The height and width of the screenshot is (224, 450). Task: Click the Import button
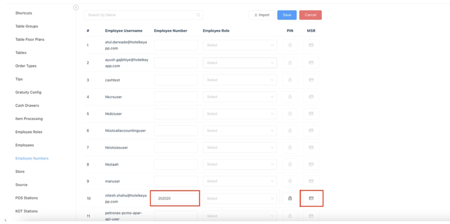262,15
